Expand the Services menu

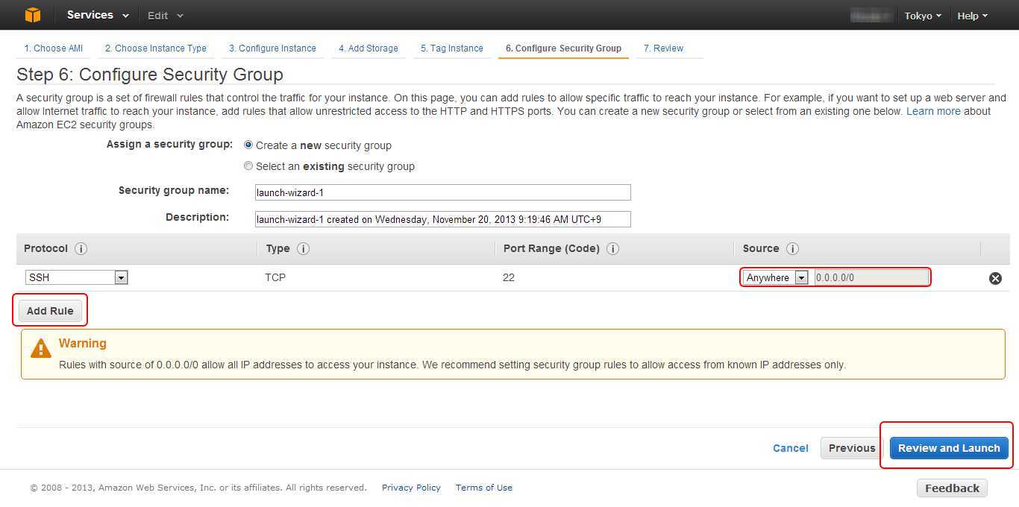click(x=97, y=15)
